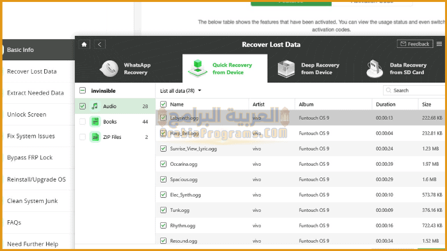Open the WhatsApp Recovery tab
Image resolution: width=447 pixels, height=251 pixels.
pyautogui.click(x=129, y=69)
